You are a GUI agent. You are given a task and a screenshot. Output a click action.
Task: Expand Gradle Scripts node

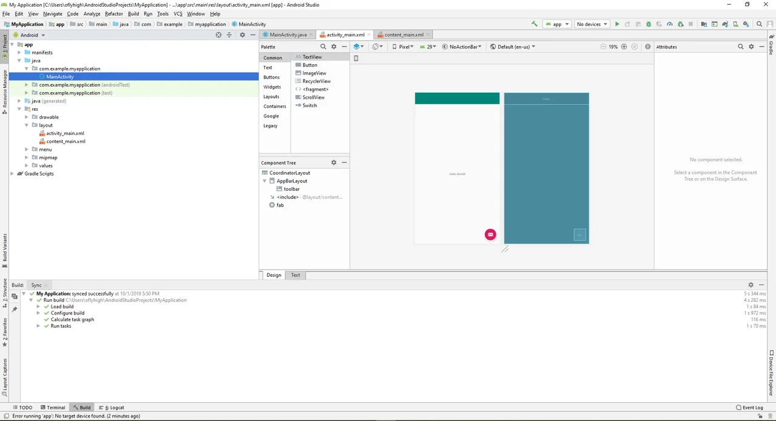[x=12, y=174]
